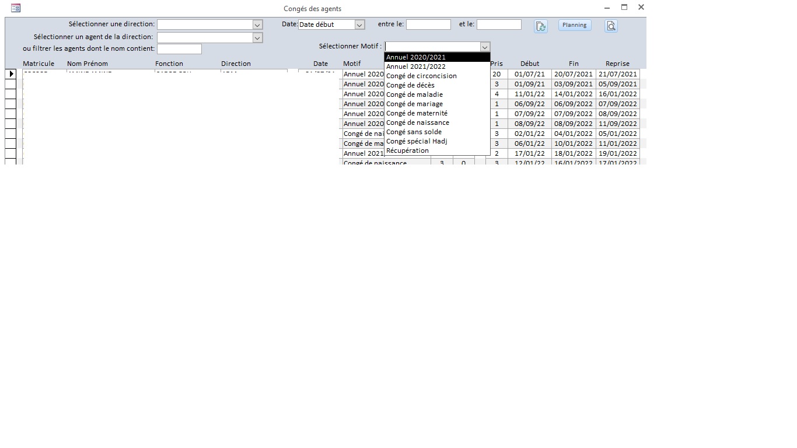Select 'Congé de maternité' option

(437, 113)
